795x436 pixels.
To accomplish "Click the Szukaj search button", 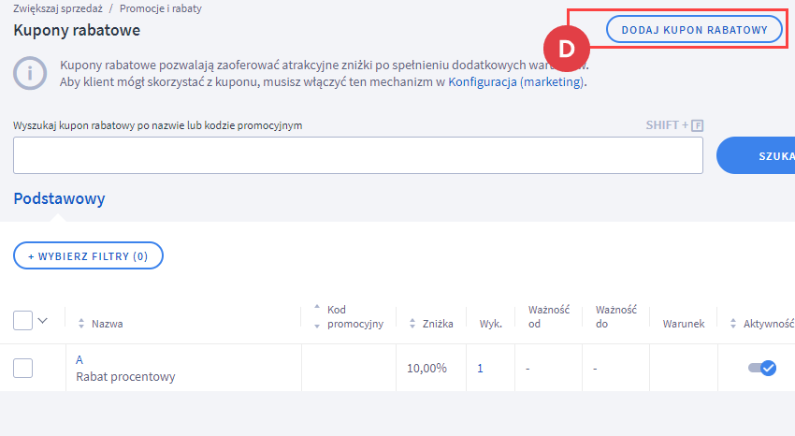I will pos(756,155).
